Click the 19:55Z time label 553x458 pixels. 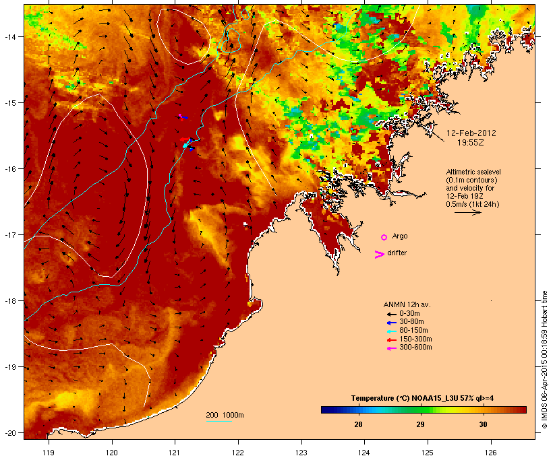pos(471,143)
